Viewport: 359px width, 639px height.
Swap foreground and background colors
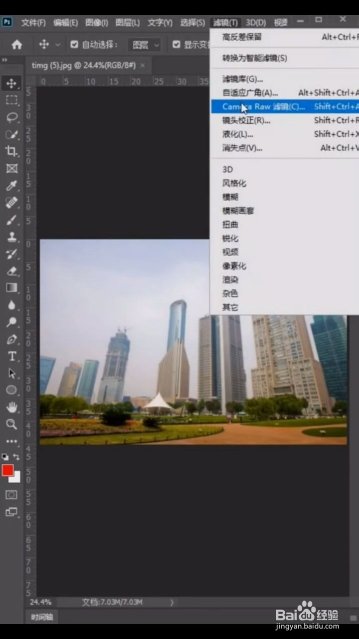coord(16,457)
